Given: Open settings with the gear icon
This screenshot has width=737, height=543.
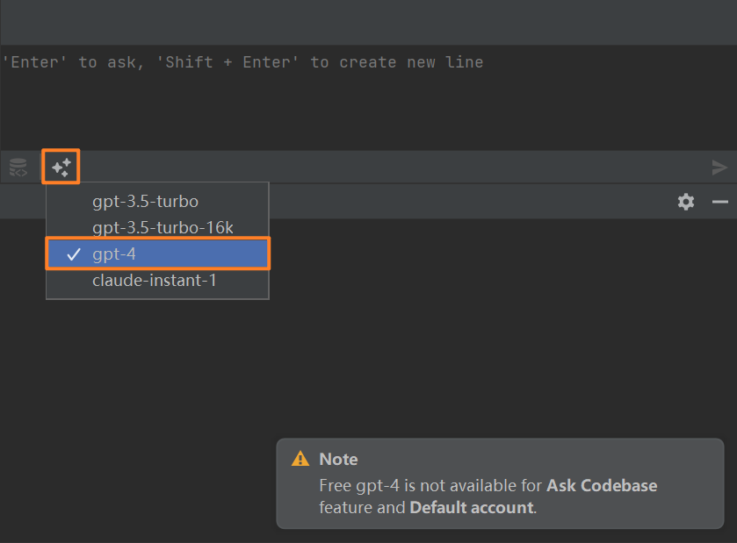Looking at the screenshot, I should (x=686, y=202).
